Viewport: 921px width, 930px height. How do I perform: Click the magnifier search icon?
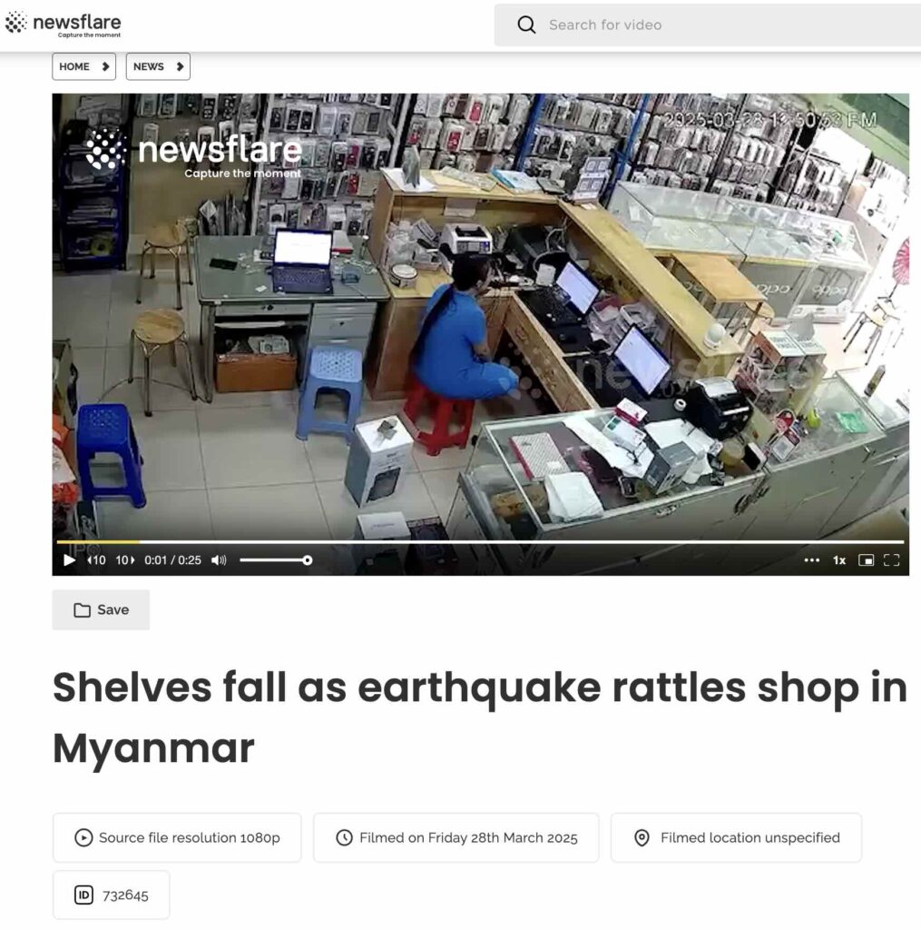pyautogui.click(x=526, y=25)
